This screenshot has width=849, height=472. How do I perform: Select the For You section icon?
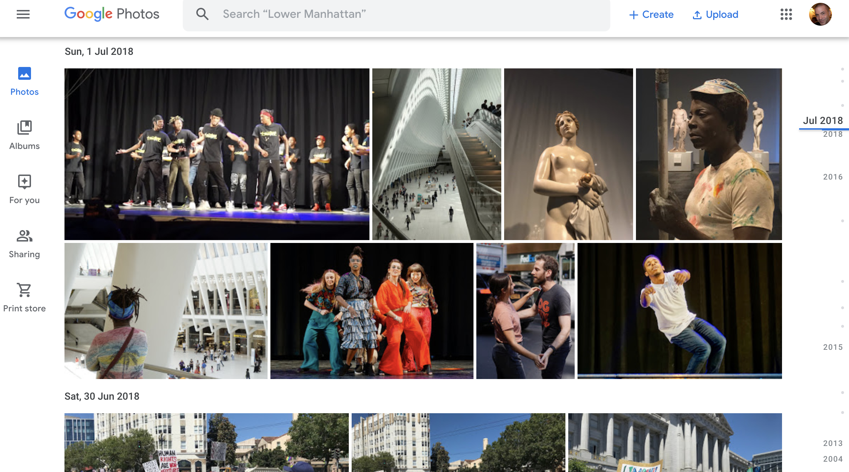pyautogui.click(x=24, y=181)
